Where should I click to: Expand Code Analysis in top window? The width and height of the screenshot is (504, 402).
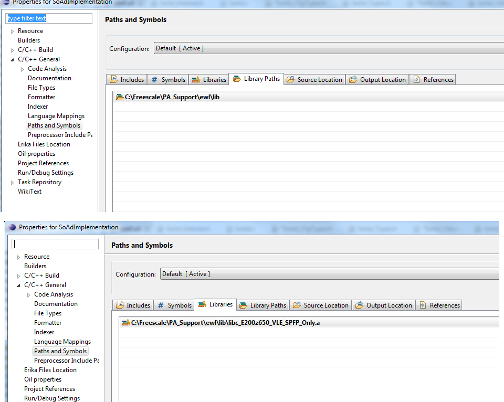point(22,69)
